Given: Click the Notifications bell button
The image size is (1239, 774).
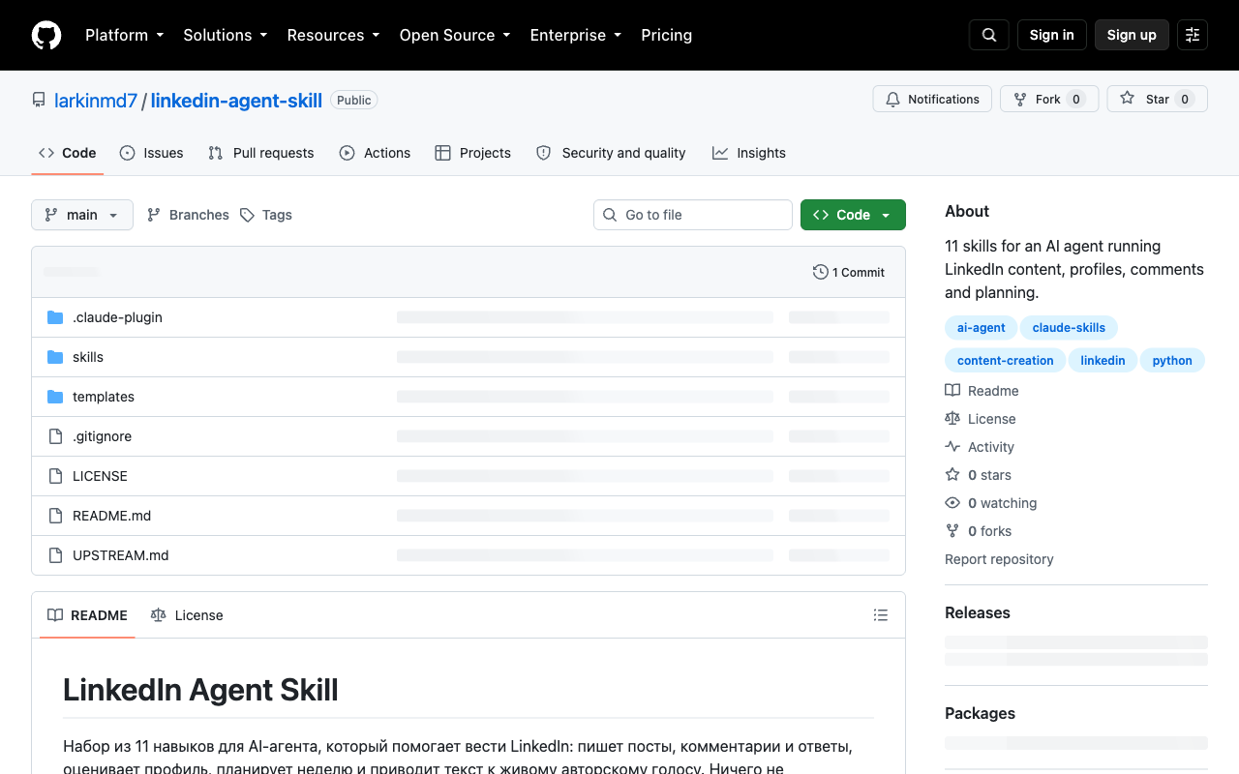Looking at the screenshot, I should 933,99.
